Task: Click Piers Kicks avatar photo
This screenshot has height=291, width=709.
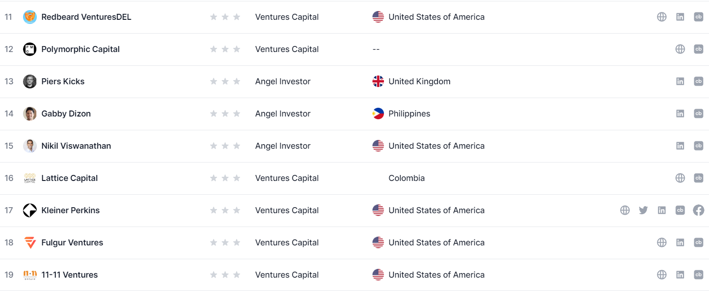Action: (x=30, y=81)
